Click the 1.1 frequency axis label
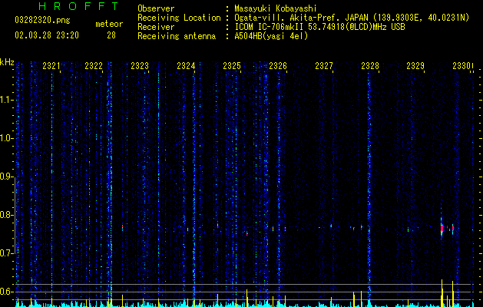The image size is (483, 307). pos(6,100)
